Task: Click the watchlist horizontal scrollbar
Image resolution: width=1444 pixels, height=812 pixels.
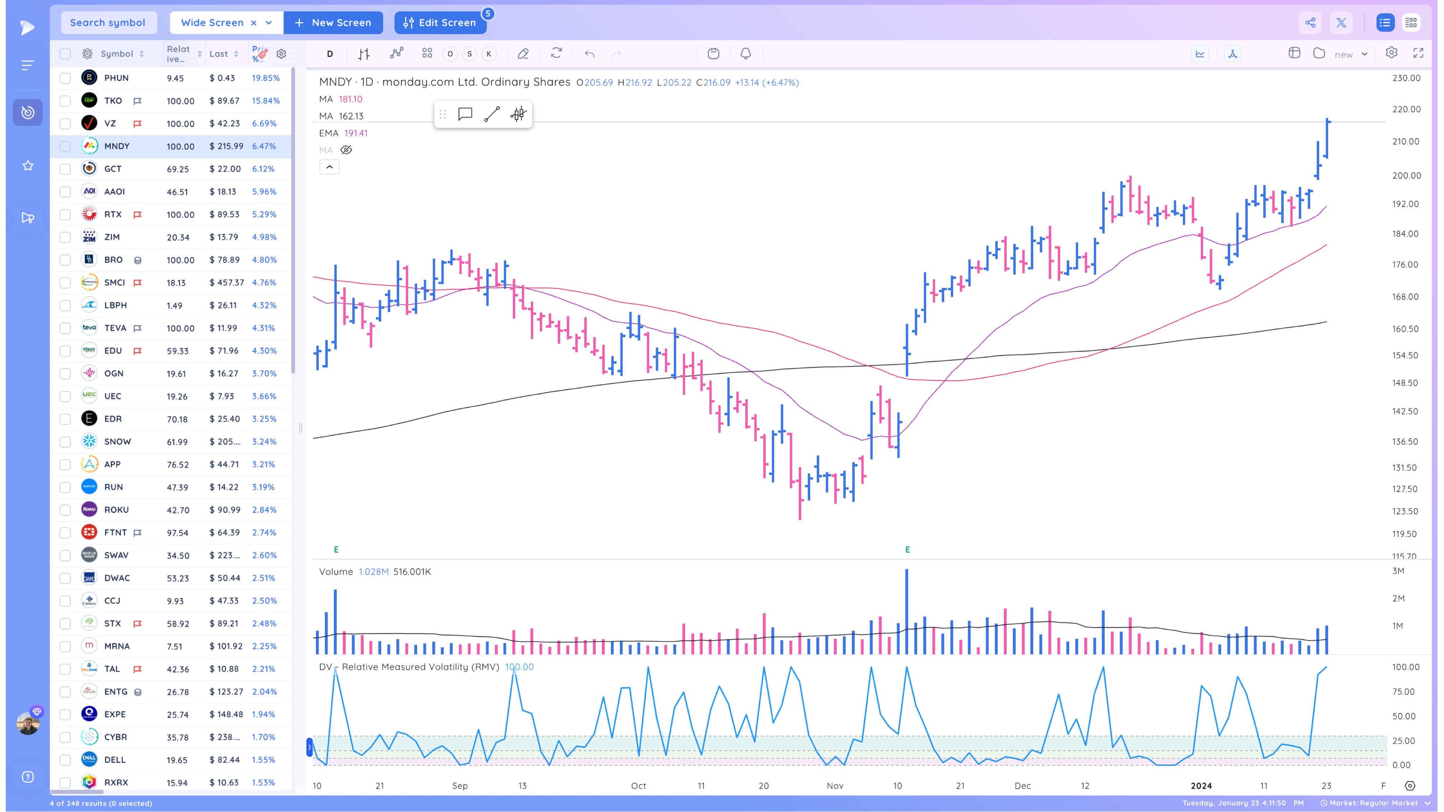Action: [77, 792]
